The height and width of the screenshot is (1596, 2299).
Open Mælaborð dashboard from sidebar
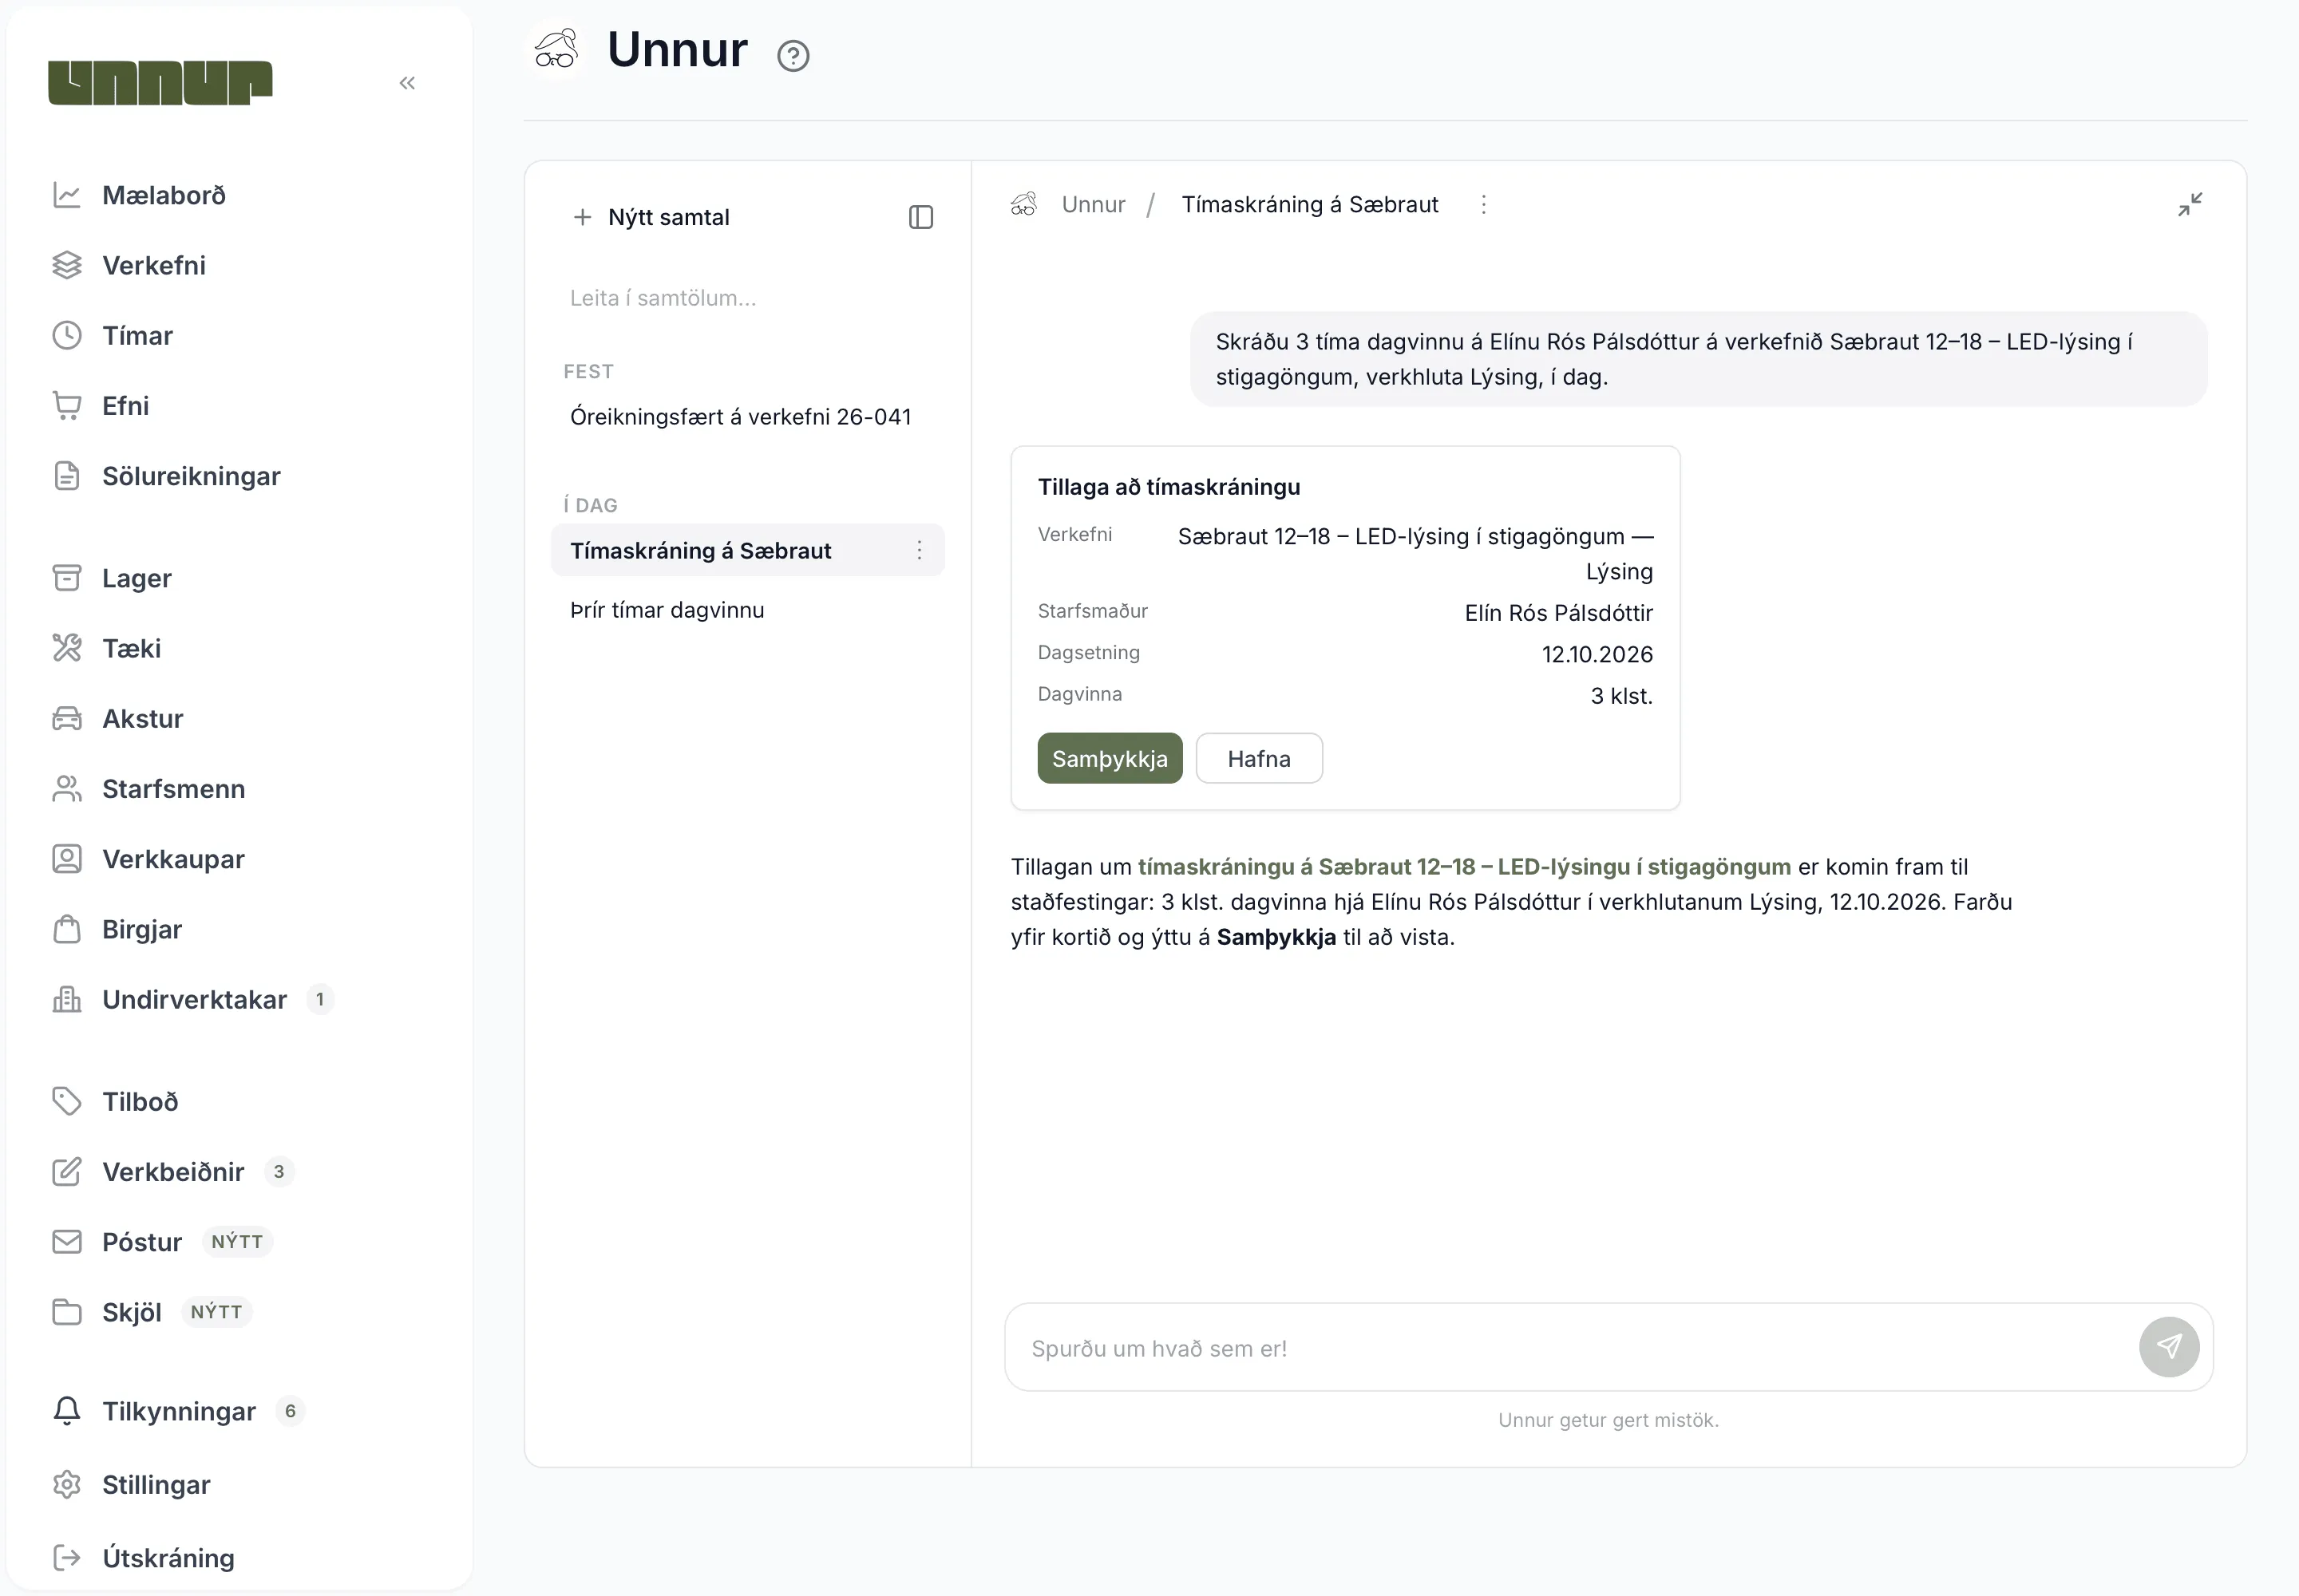(x=164, y=195)
